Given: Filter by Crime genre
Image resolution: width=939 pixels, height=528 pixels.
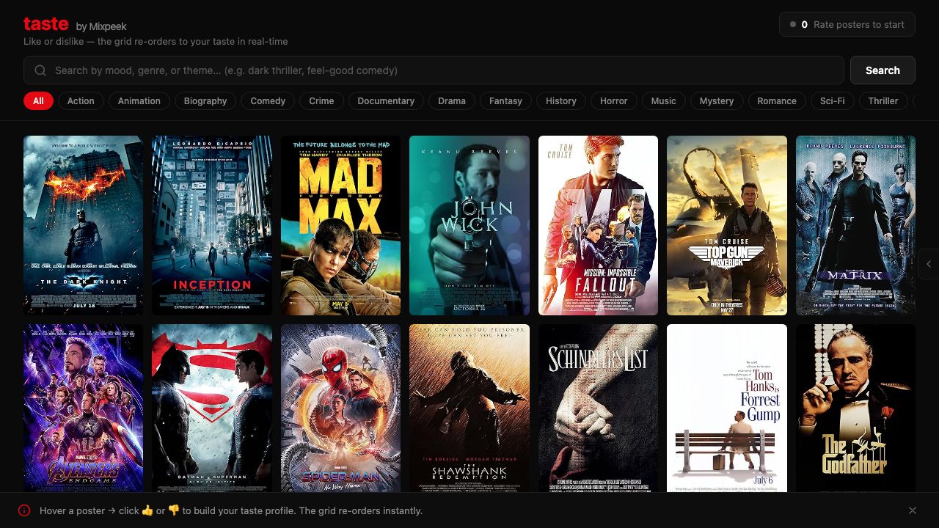Looking at the screenshot, I should pyautogui.click(x=321, y=101).
